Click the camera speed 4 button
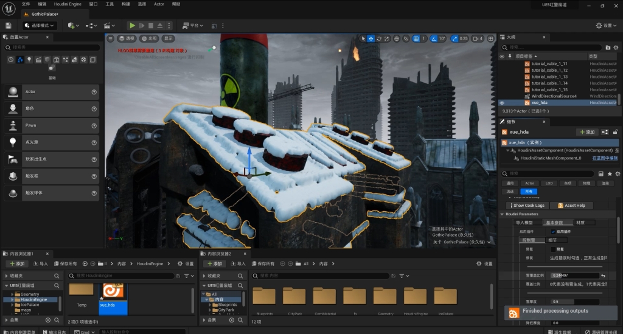Image resolution: width=623 pixels, height=334 pixels. 478,38
